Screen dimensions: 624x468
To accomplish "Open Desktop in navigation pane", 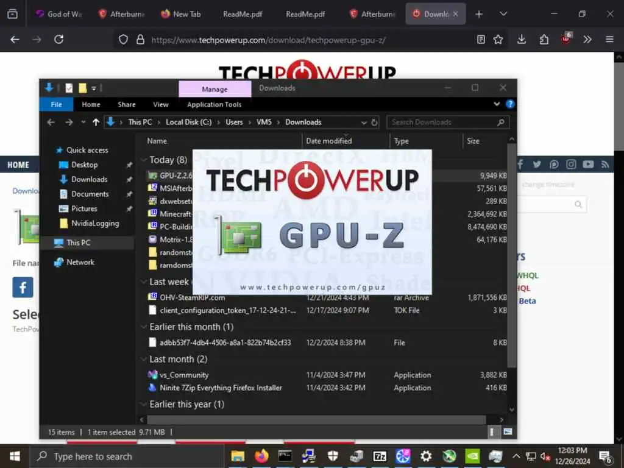I will tap(84, 165).
